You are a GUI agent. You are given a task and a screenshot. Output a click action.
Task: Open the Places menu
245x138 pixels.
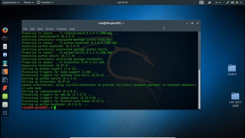tap(29, 2)
